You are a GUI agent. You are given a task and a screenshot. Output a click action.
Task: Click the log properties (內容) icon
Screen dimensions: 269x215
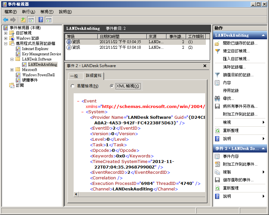(x=217, y=83)
